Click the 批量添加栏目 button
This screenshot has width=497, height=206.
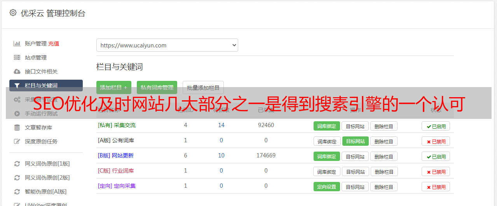click(x=203, y=87)
